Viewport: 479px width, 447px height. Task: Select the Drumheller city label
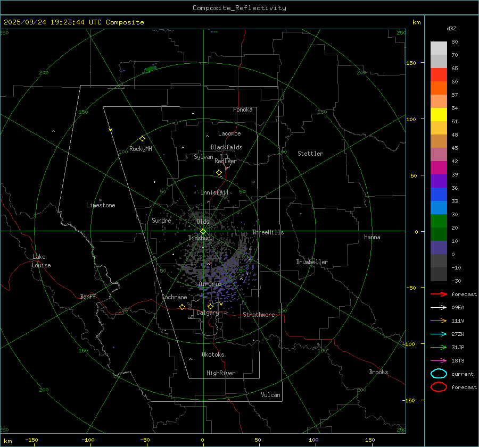312,262
